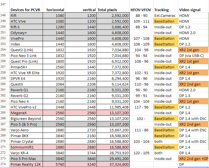
Task: Select row header 274
Action: (x=4, y=164)
